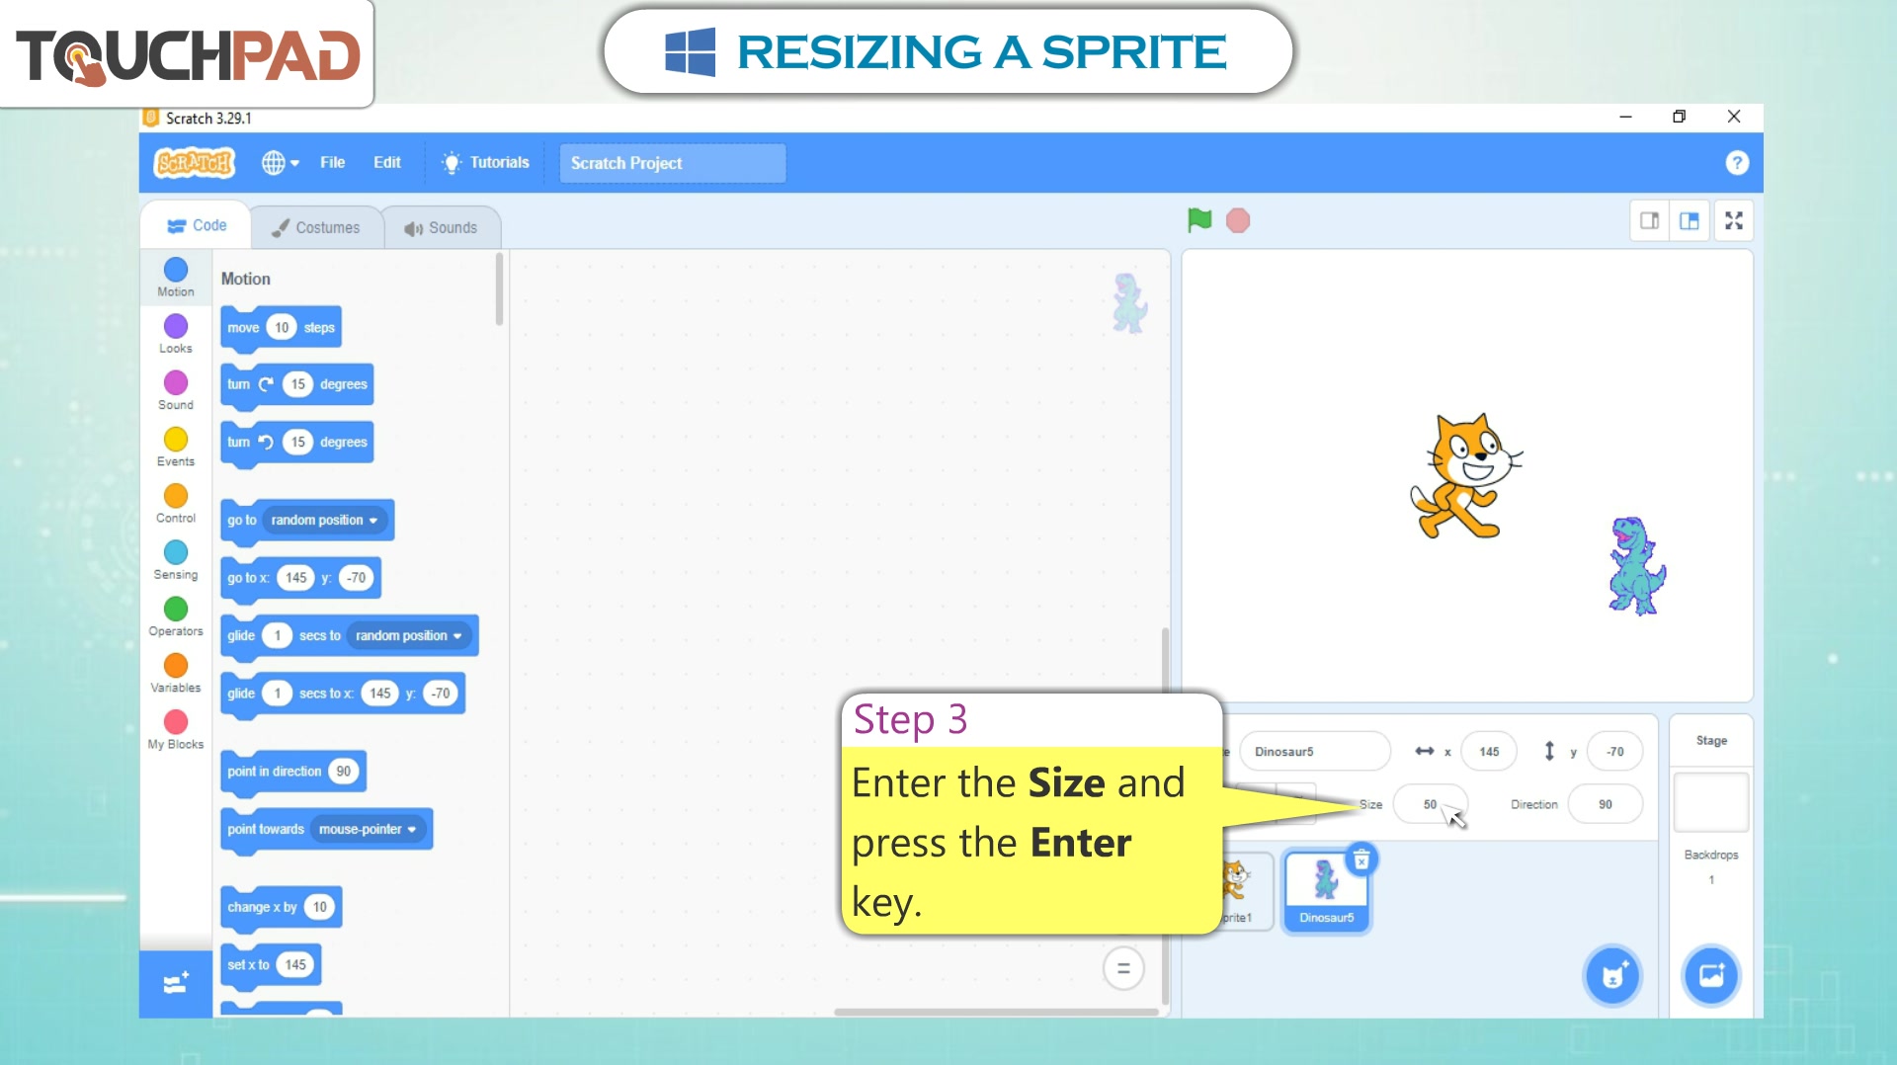This screenshot has width=1897, height=1065.
Task: Click the glide secs to x 145 value
Action: pos(379,694)
